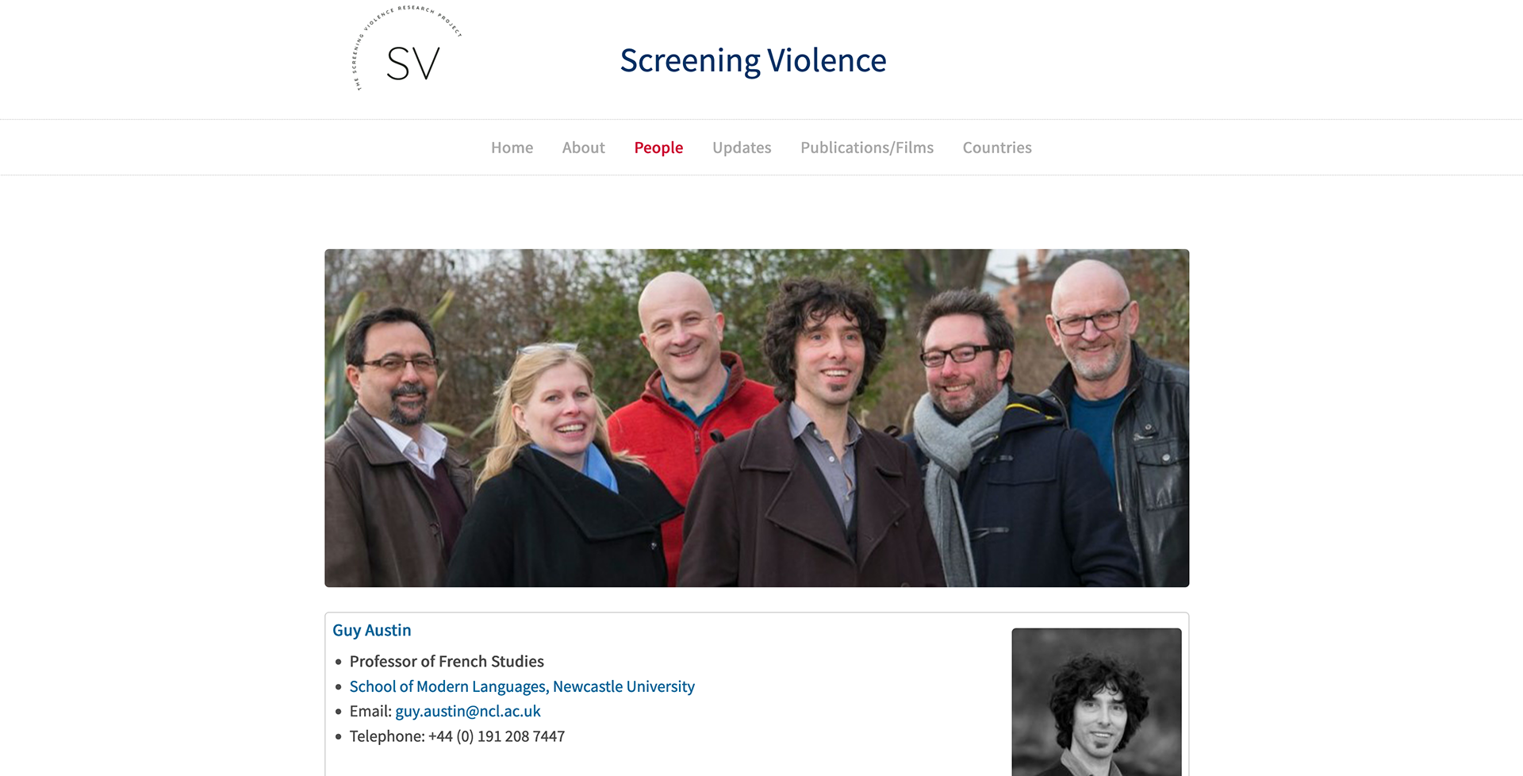Go to the Home page
This screenshot has height=776, width=1523.
pos(512,148)
